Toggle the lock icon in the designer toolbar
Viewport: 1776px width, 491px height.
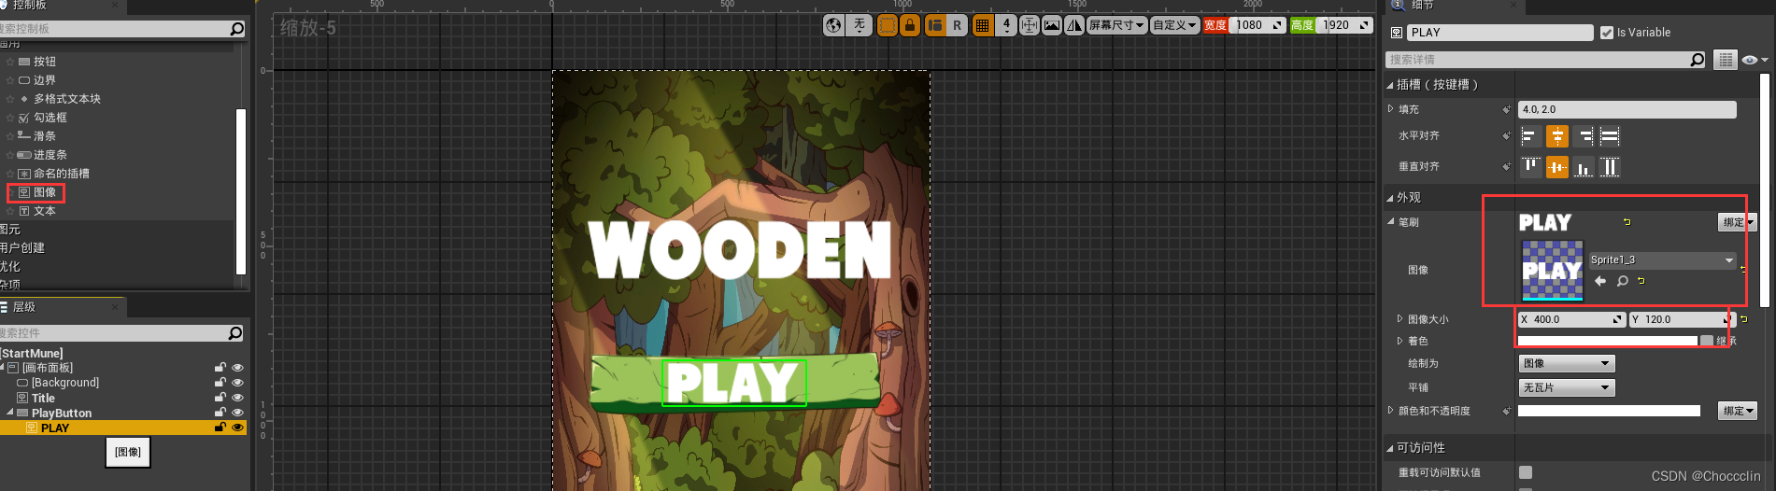910,25
